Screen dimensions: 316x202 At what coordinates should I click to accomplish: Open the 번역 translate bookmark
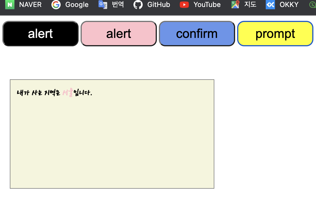111,5
